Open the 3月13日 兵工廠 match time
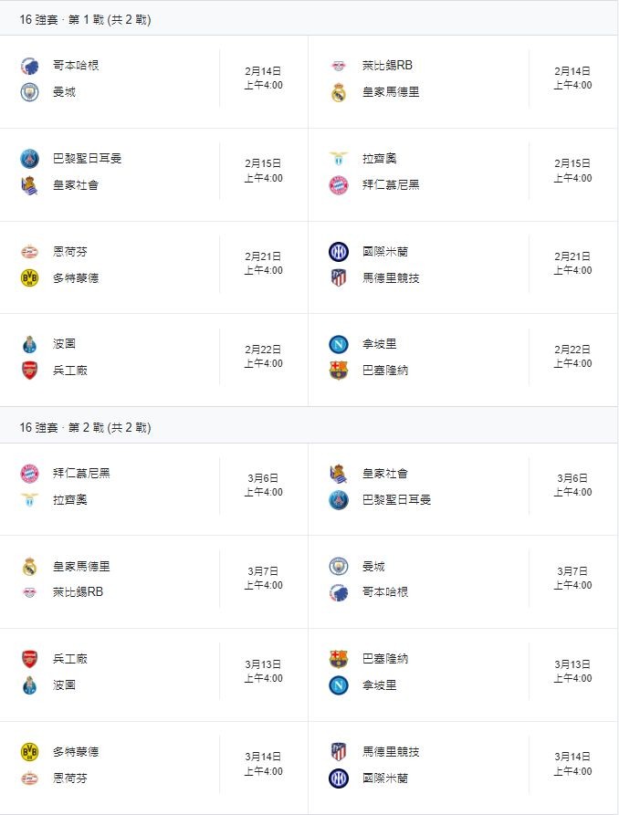The height and width of the screenshot is (815, 619). 263,671
